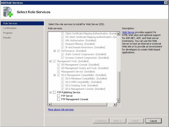Collapse the Management Tools tree node

50,61
